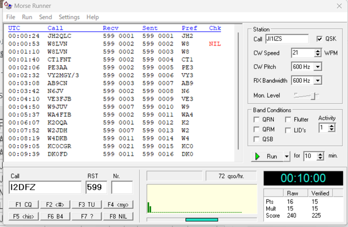Image resolution: width=348 pixels, height=227 pixels.
Task: Click the station Call field JI1IZS
Action: click(x=287, y=39)
